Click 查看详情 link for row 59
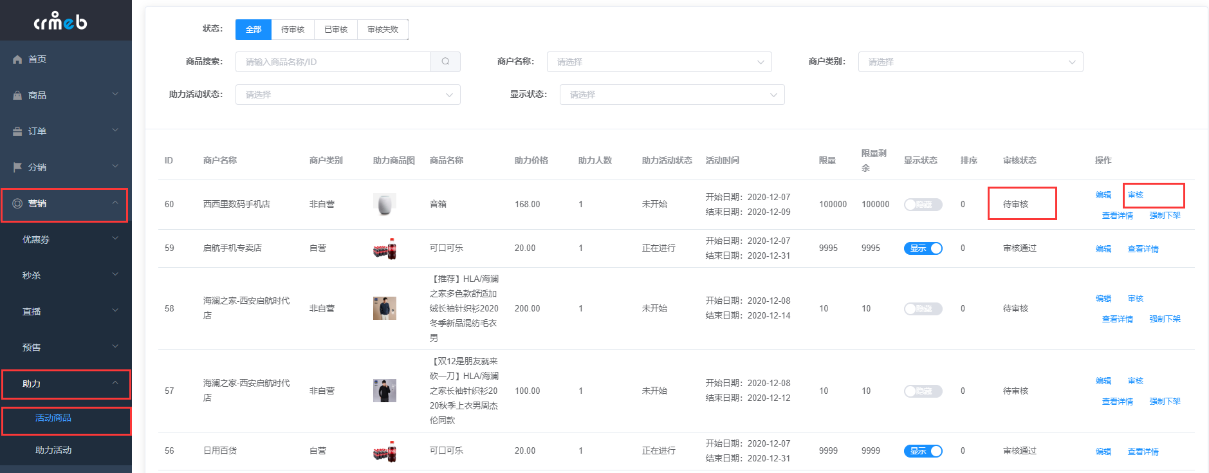The width and height of the screenshot is (1209, 473). point(1143,249)
